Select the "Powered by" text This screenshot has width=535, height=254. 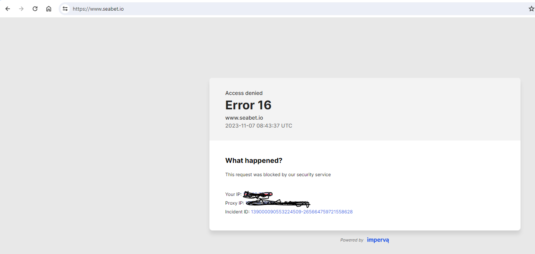point(352,240)
